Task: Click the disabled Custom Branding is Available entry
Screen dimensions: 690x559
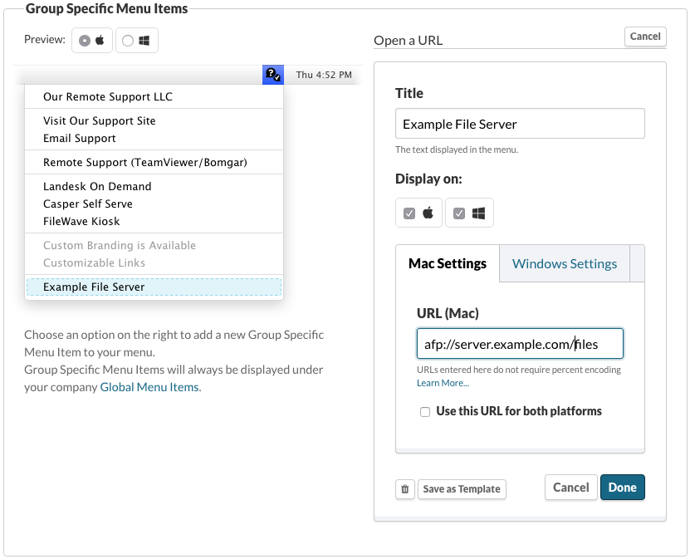Action: (x=154, y=245)
